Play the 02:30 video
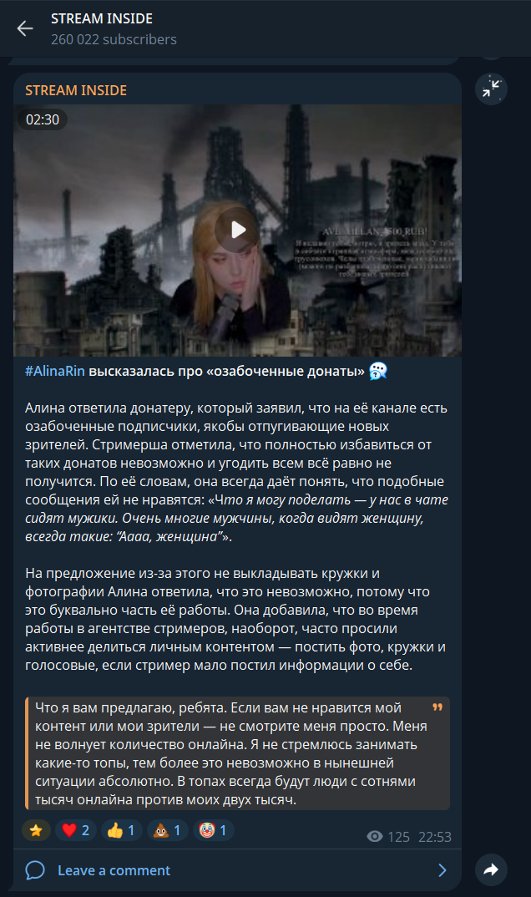The height and width of the screenshot is (897, 531). pos(237,230)
